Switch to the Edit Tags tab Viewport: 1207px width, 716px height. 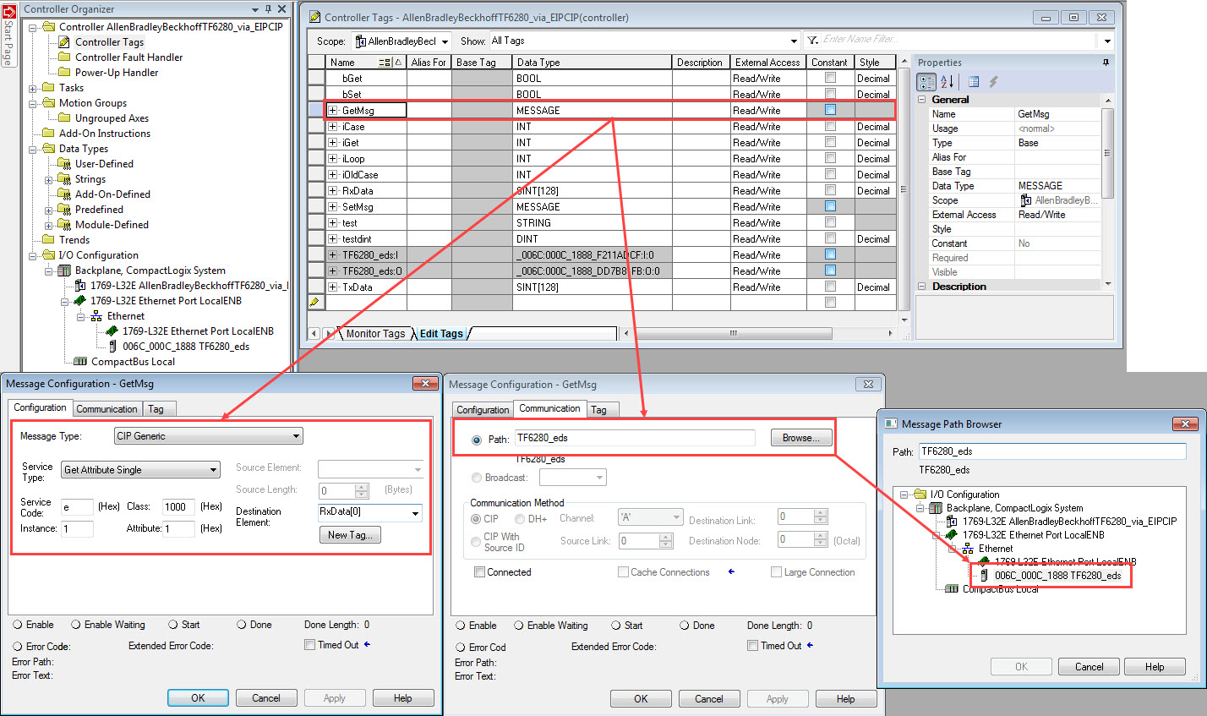(x=441, y=334)
